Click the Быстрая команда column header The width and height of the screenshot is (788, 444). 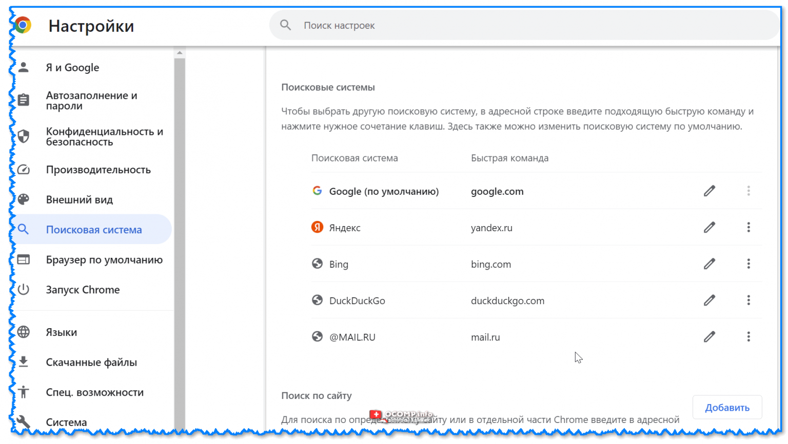click(509, 158)
